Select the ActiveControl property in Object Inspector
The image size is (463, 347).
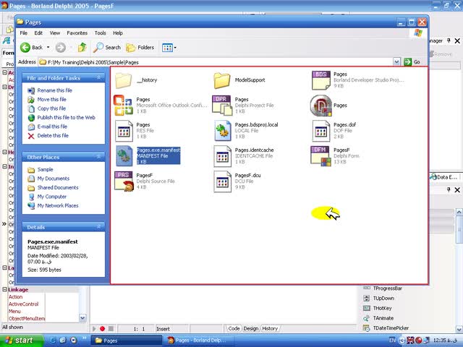(x=23, y=304)
